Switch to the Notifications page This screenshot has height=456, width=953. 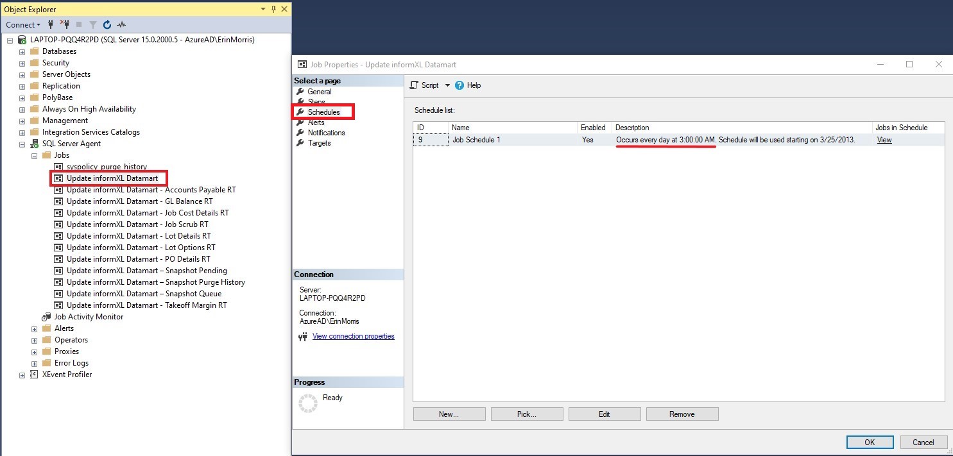coord(326,133)
